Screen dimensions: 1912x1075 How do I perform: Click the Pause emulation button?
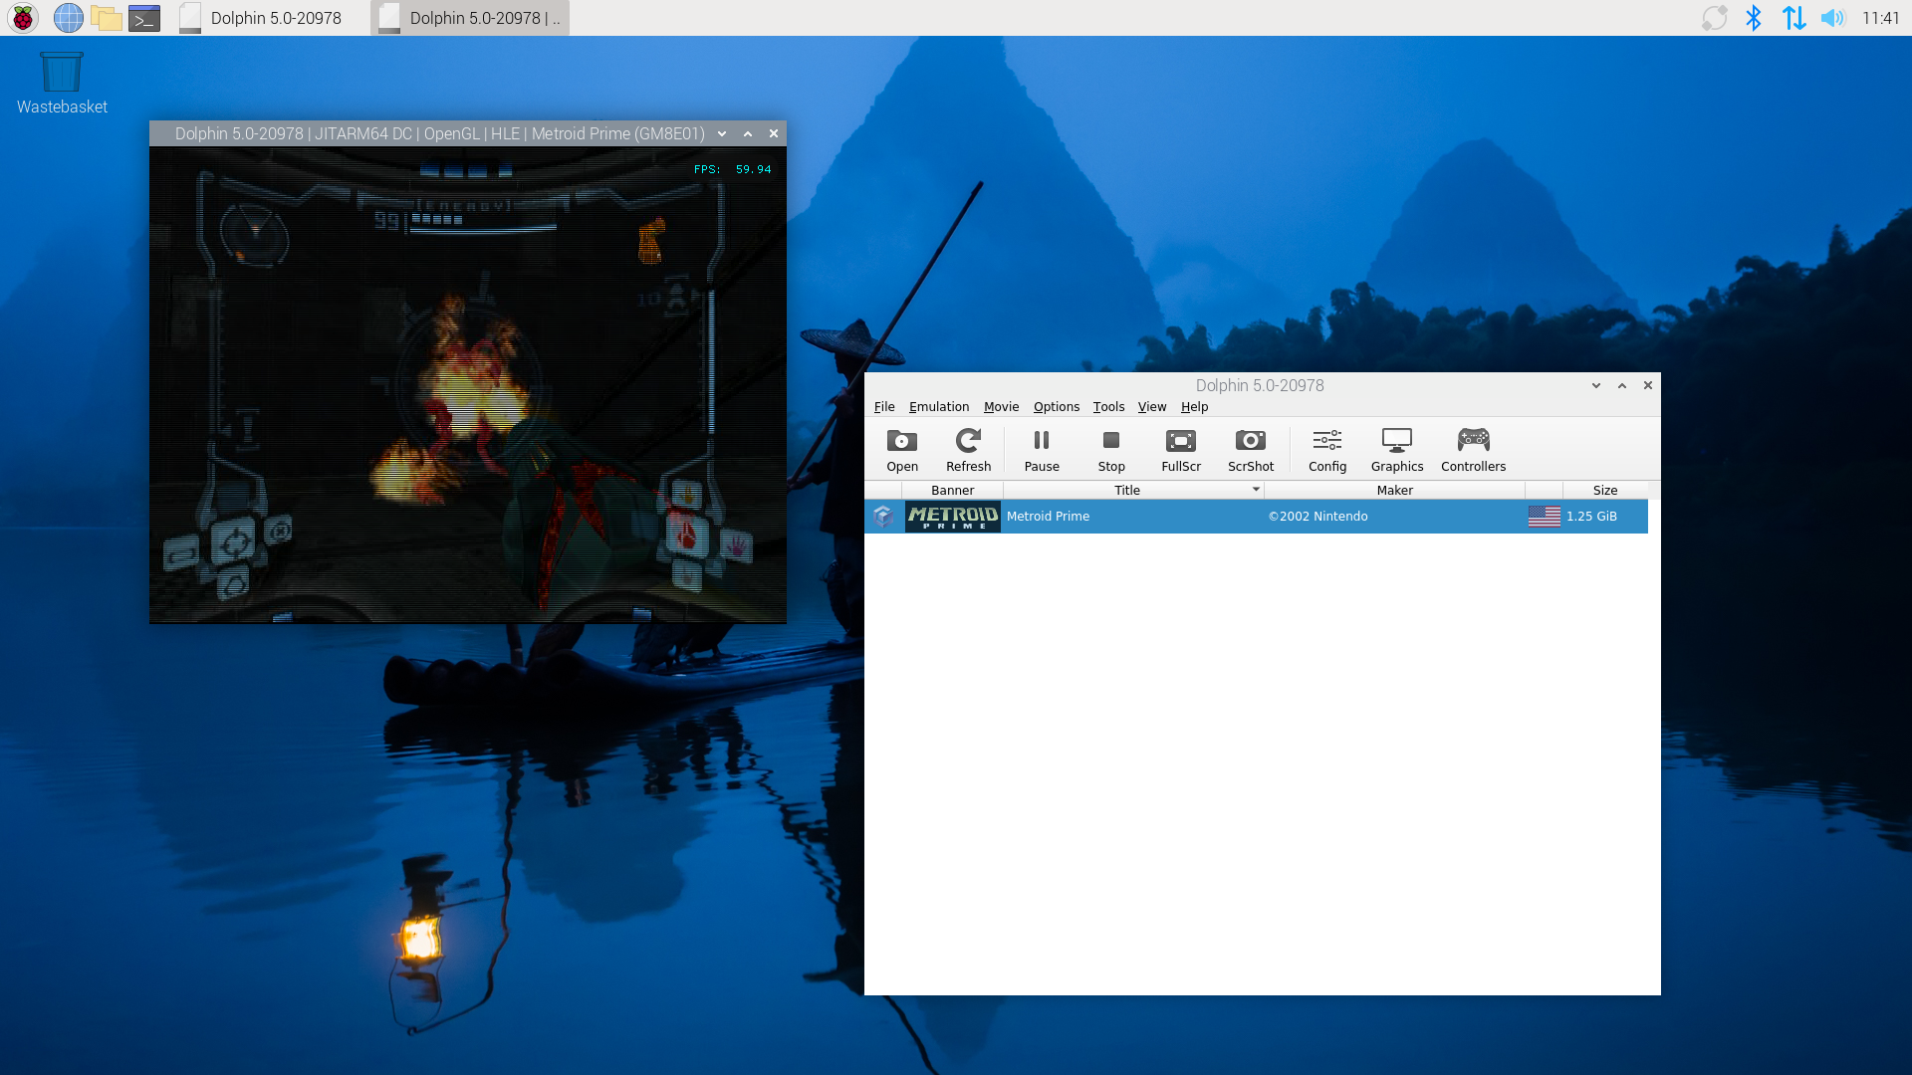click(x=1040, y=448)
